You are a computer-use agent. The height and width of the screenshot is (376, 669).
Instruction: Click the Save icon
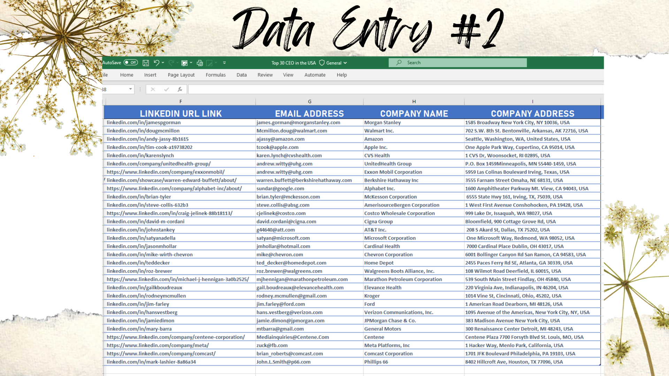click(146, 63)
